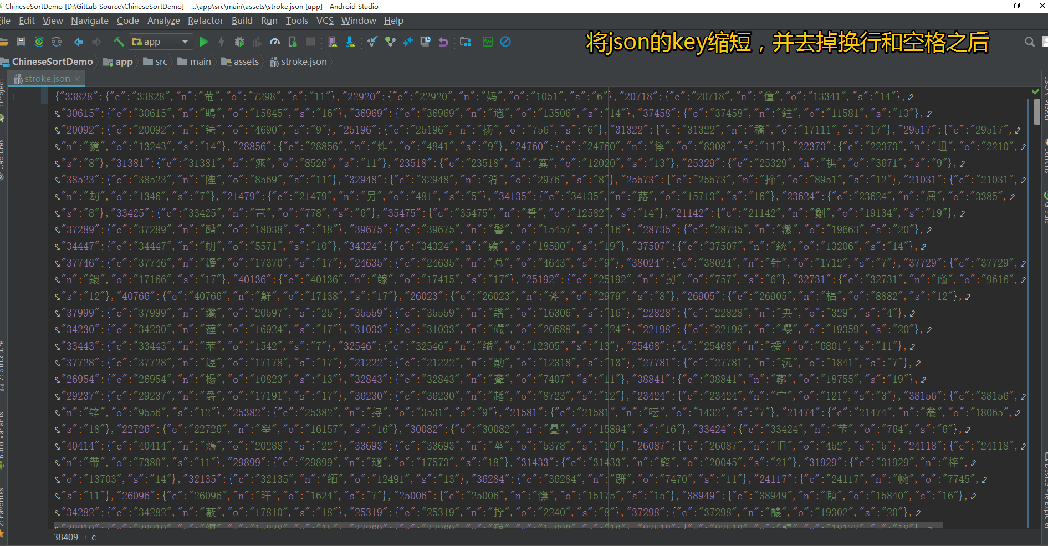Image resolution: width=1048 pixels, height=546 pixels.
Task: Click the blue circle-slash toolbar icon
Action: 505,42
